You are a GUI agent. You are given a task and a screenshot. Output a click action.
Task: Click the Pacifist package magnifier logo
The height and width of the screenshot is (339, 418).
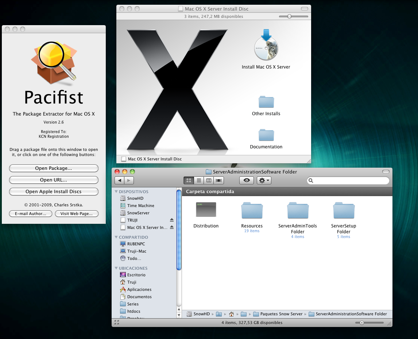pos(54,63)
